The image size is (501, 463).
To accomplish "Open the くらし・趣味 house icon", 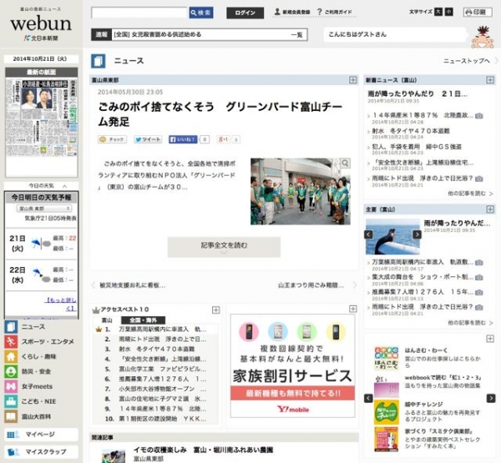I will pyautogui.click(x=11, y=357).
